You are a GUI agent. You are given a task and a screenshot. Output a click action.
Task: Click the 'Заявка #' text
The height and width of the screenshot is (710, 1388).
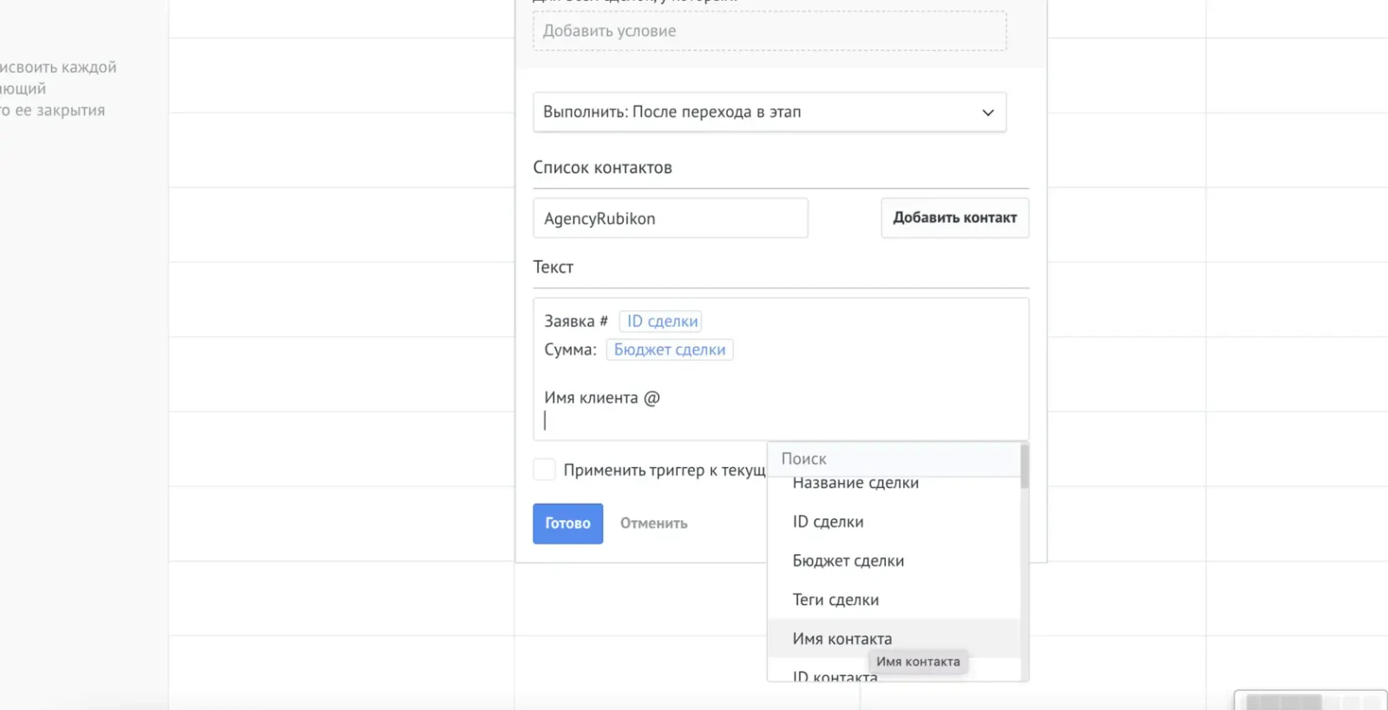[576, 322]
